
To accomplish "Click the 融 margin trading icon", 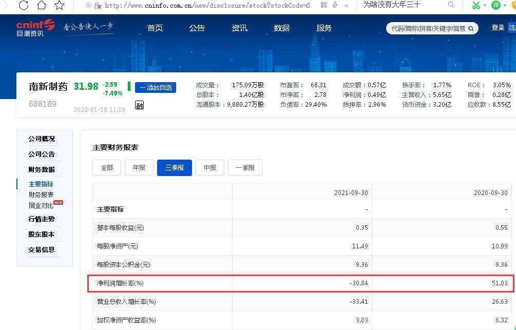I will (140, 105).
